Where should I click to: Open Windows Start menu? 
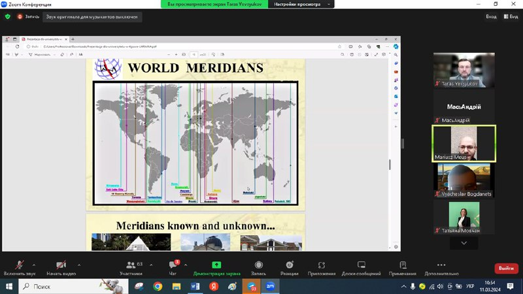[9, 286]
